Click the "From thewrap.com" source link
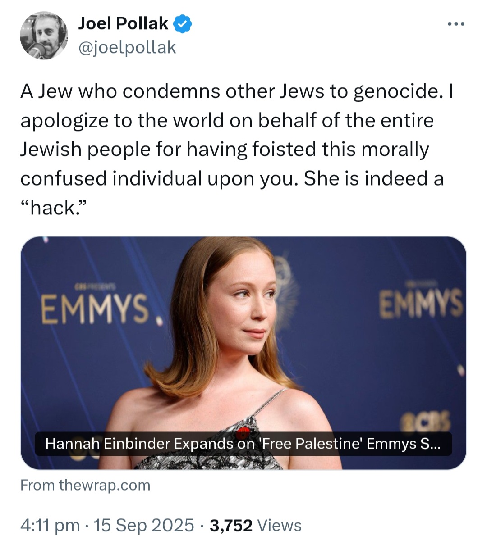This screenshot has width=487, height=545. click(85, 485)
